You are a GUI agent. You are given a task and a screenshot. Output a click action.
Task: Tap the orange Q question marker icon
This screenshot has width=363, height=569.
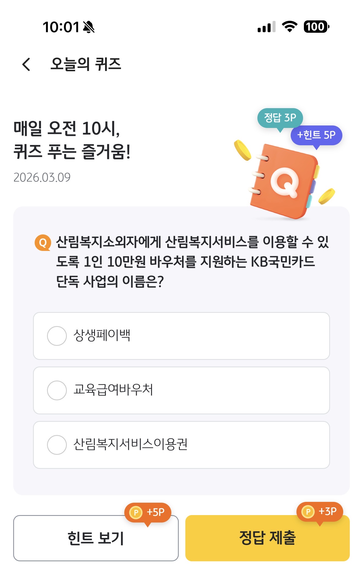coord(43,242)
